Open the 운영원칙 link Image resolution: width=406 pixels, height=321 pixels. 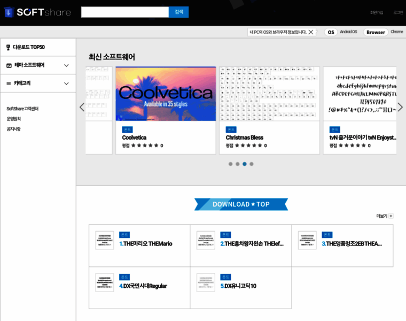(13, 119)
